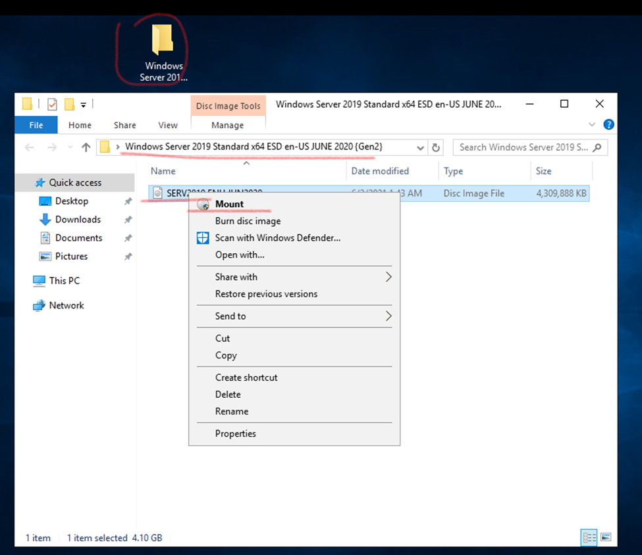Go up one folder with the Up arrow
This screenshot has width=642, height=555.
[x=86, y=147]
